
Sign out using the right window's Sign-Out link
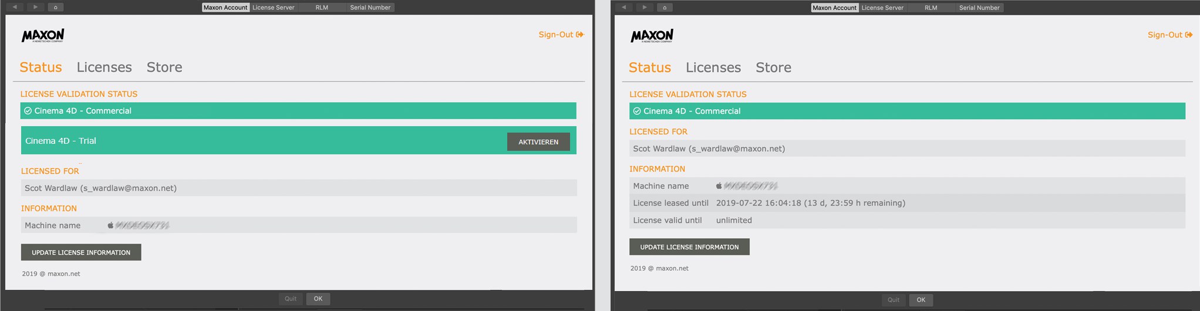point(1169,35)
